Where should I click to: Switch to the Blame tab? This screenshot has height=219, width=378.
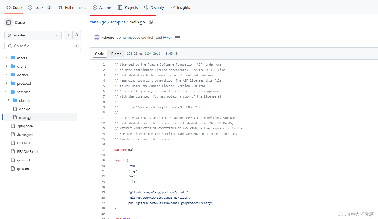click(116, 53)
